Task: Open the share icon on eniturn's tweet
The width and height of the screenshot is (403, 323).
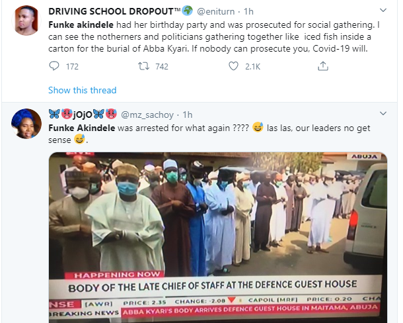Action: [x=323, y=66]
